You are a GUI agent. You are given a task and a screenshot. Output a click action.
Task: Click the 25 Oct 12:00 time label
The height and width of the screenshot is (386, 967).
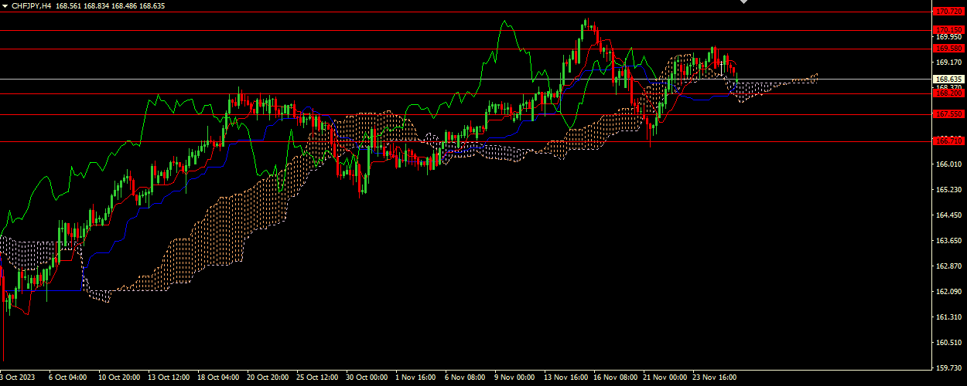click(317, 378)
